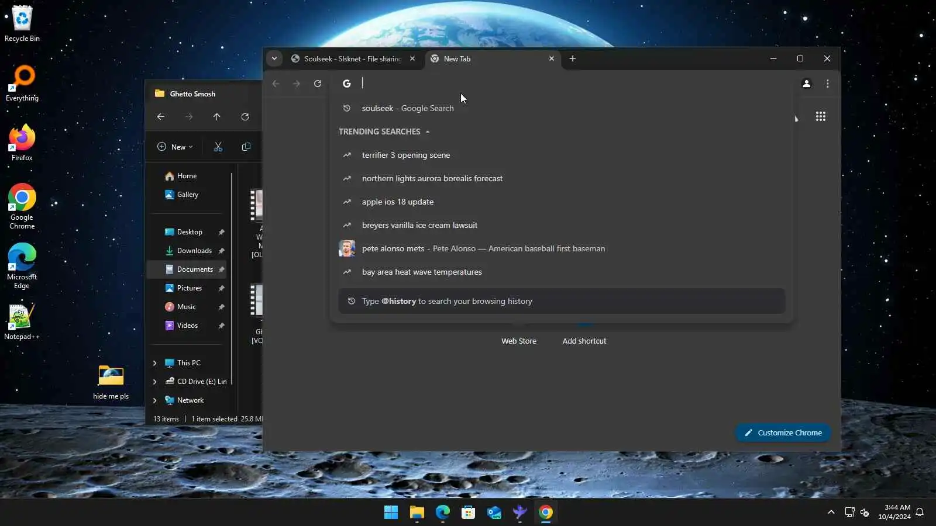This screenshot has height=526, width=936.
Task: Open the New dropdown in File Explorer
Action: click(x=175, y=147)
